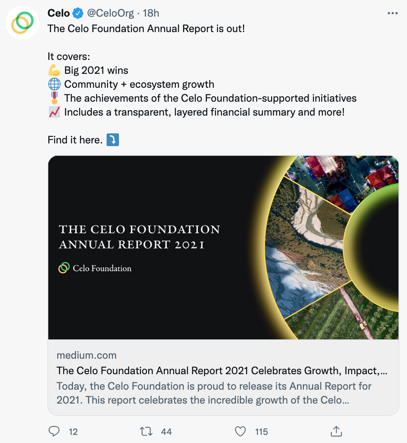
Task: Open the @CeloOrg handle link
Action: pyautogui.click(x=111, y=14)
